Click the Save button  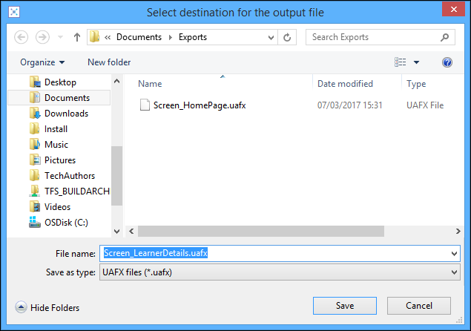pos(345,306)
